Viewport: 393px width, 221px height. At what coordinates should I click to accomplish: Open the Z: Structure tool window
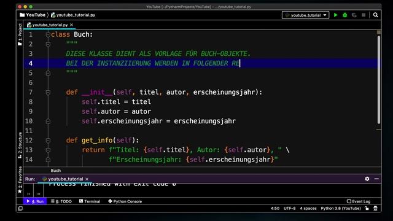tap(20, 145)
